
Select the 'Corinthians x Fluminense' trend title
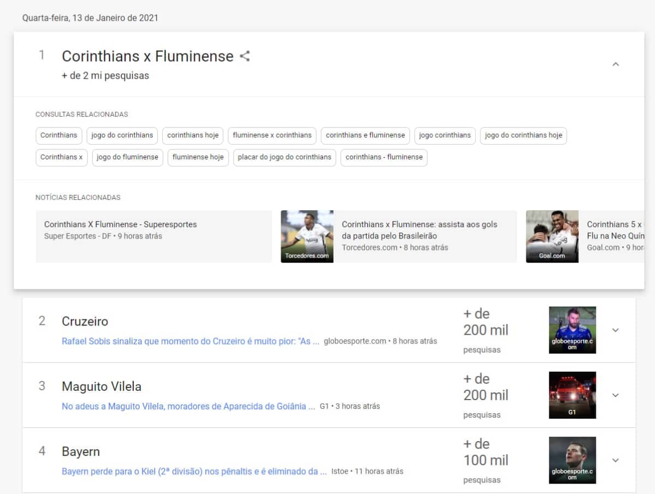tap(147, 56)
